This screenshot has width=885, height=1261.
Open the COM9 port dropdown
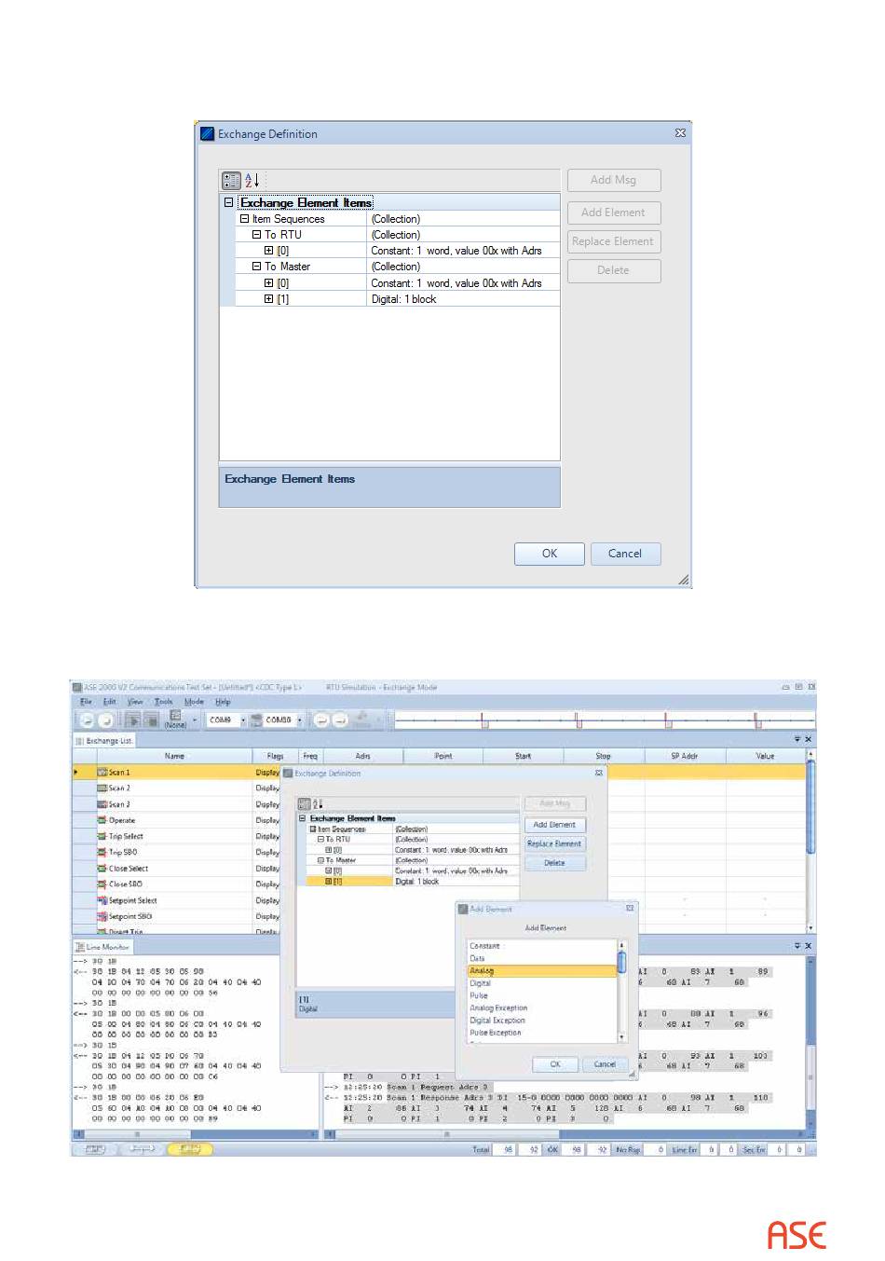243,720
